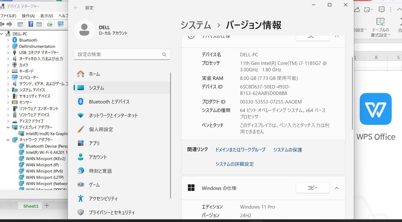
Task: Expand ディスク ドライブ category
Action: coord(8,121)
